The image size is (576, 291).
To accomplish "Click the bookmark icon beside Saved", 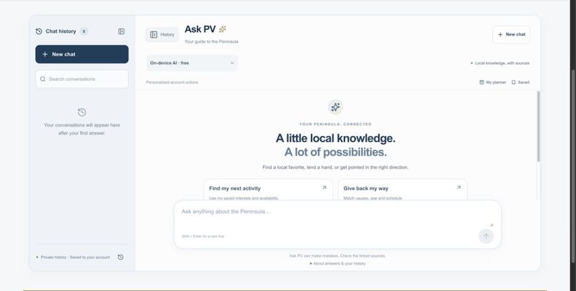I will pyautogui.click(x=514, y=82).
